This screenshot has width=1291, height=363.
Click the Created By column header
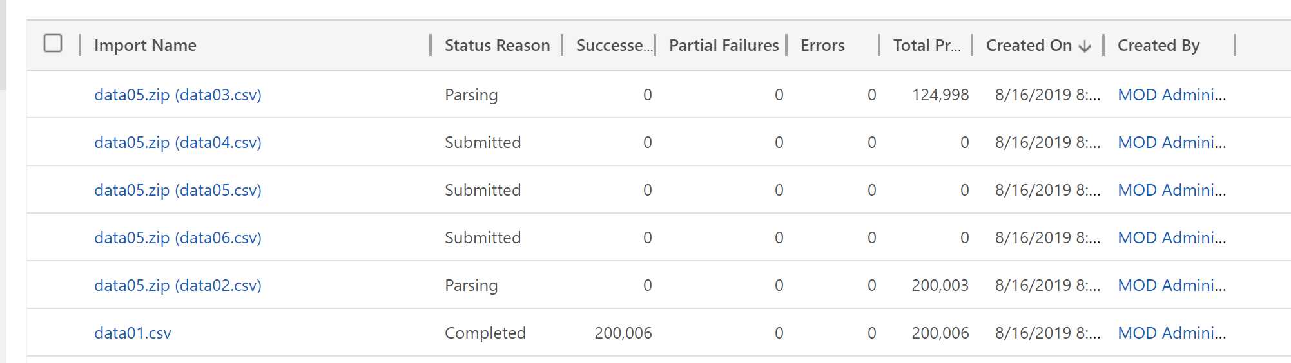coord(1158,46)
